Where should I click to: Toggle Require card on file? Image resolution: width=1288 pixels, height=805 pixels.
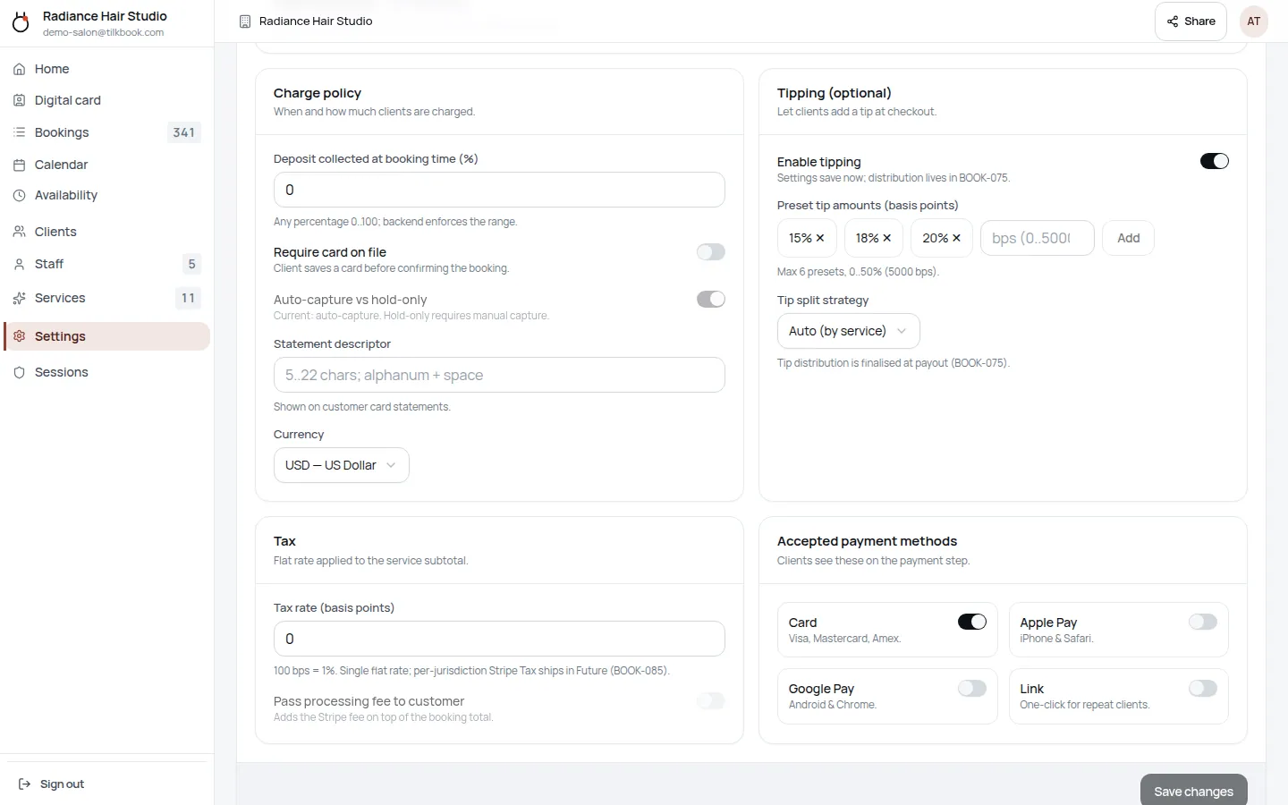point(711,252)
